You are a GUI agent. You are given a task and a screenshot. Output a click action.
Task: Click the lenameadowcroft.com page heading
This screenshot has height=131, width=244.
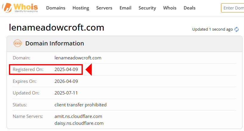pos(56,28)
